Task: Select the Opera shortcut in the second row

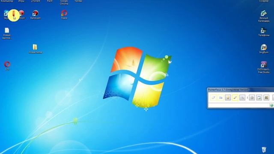Action: pos(64,15)
